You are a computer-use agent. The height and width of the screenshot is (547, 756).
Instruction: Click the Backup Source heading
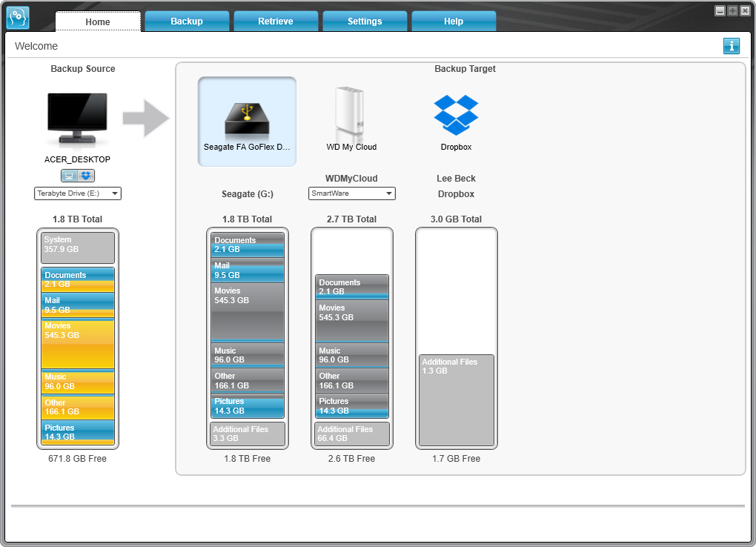83,68
